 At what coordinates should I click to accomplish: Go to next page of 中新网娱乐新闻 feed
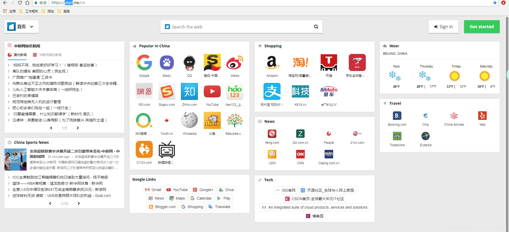click(78, 128)
